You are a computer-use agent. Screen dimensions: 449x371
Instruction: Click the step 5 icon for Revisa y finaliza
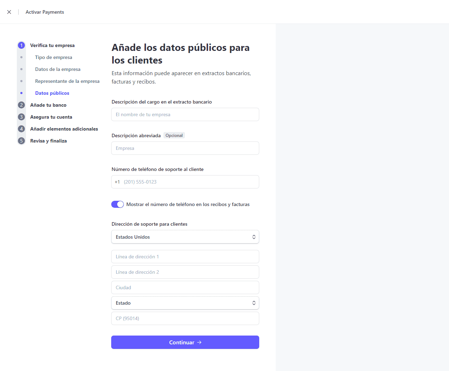tap(21, 141)
